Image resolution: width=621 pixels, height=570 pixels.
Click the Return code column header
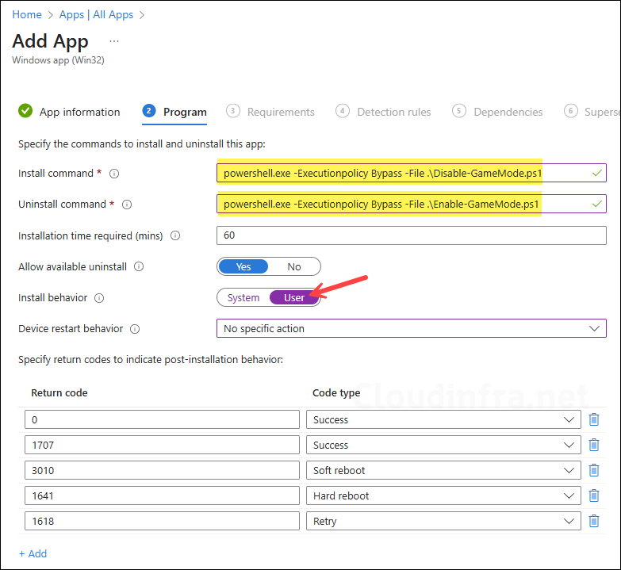pyautogui.click(x=59, y=393)
